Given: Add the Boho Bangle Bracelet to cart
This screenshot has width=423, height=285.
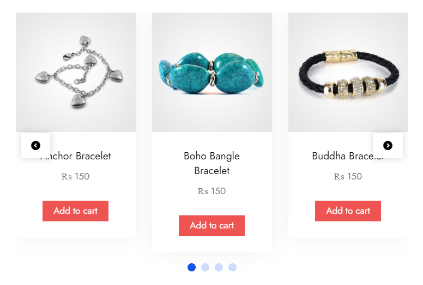Looking at the screenshot, I should (211, 226).
